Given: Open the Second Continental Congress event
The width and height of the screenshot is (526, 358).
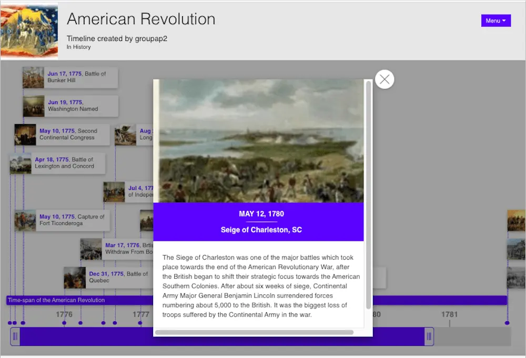Looking at the screenshot, I should 62,135.
